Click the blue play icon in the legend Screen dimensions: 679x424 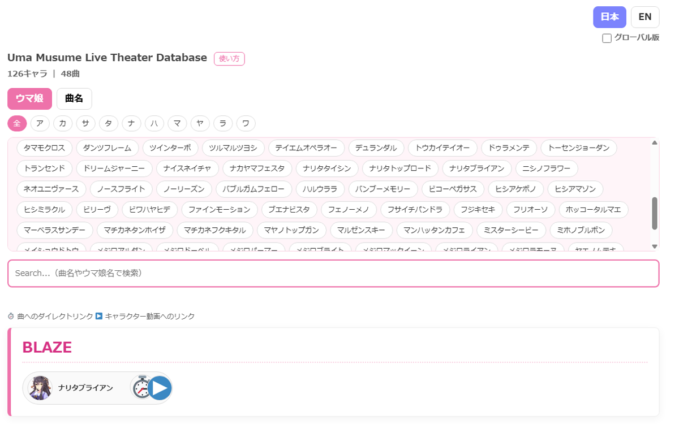[x=99, y=316]
